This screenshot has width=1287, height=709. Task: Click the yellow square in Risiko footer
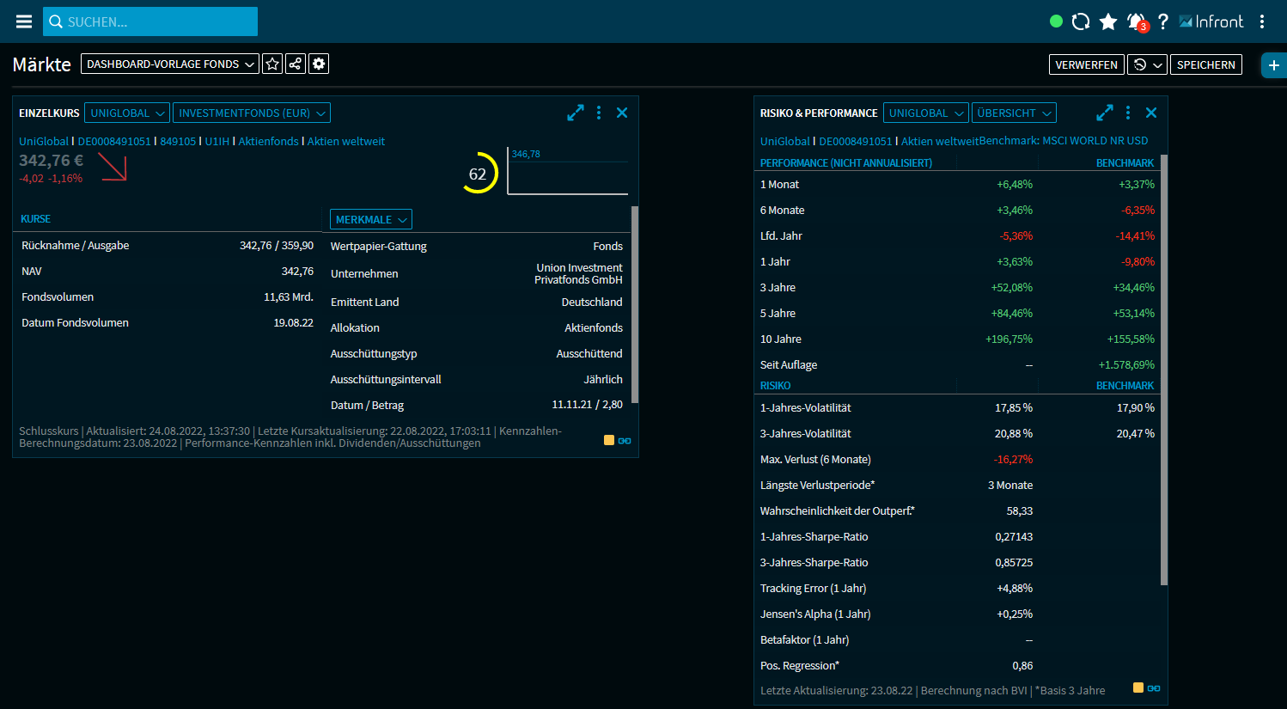coord(1138,688)
